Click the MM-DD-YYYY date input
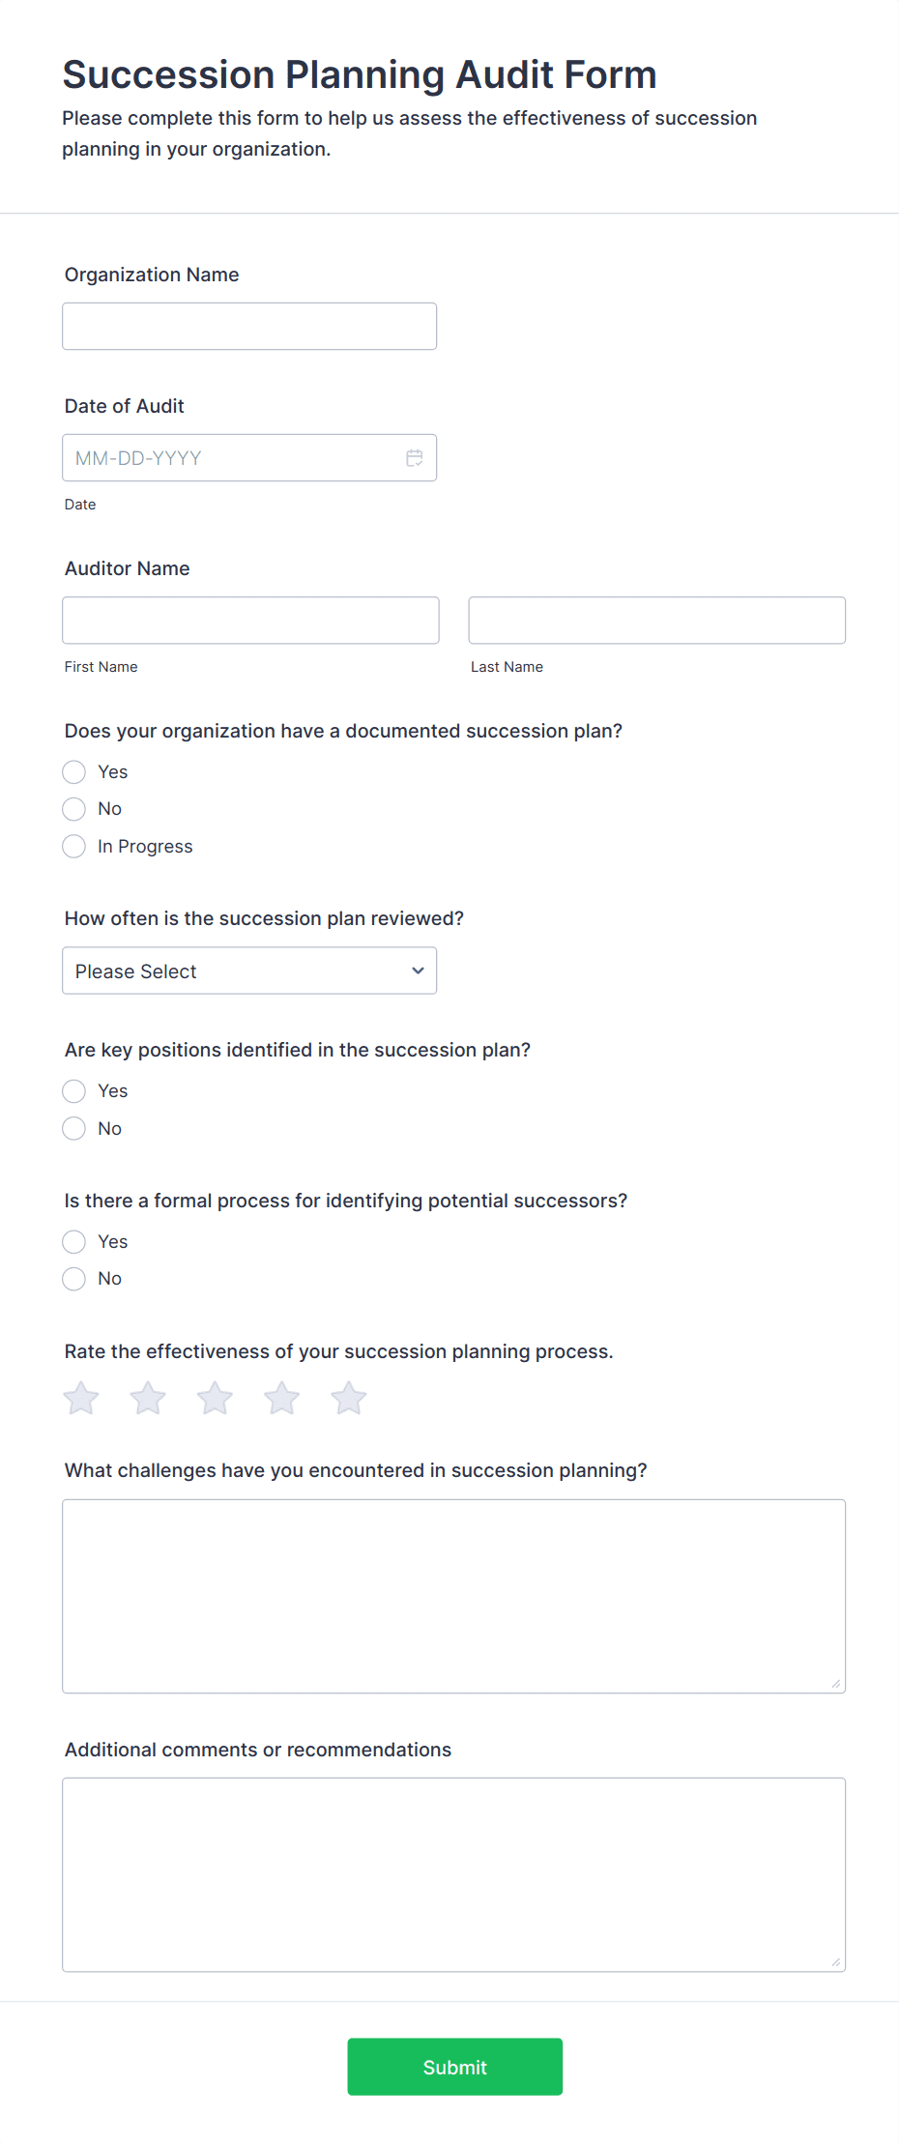Image resolution: width=899 pixels, height=2143 pixels. click(x=232, y=457)
